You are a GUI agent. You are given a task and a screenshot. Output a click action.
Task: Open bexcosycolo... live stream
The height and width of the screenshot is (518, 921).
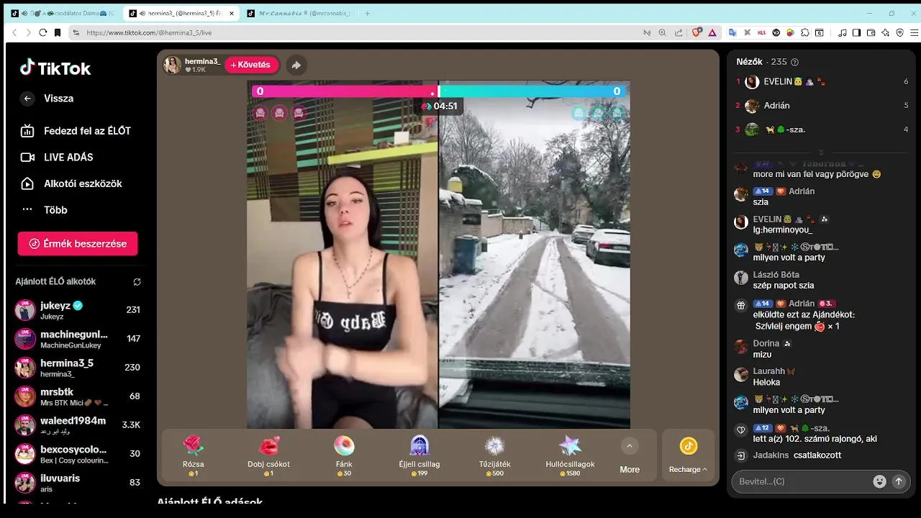[x=78, y=454]
